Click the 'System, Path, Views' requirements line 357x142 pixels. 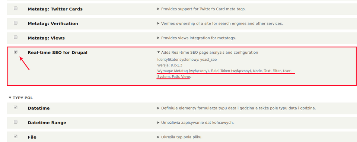[174, 77]
